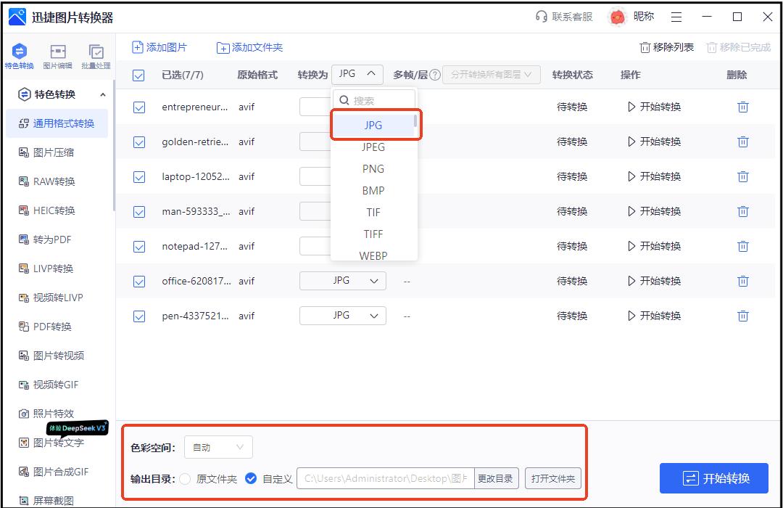Select the 原文件夹 output radio button

[187, 478]
